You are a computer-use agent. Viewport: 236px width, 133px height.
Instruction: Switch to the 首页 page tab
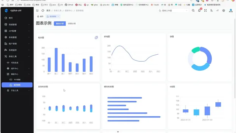[x=40, y=16]
